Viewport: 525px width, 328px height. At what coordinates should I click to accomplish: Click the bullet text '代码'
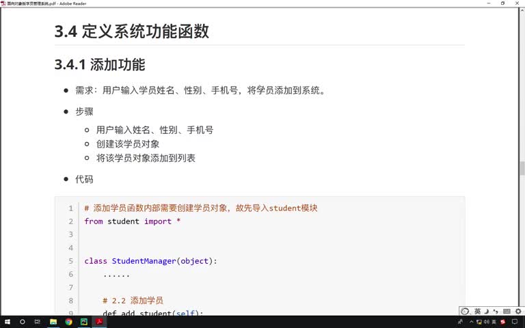[x=84, y=179]
